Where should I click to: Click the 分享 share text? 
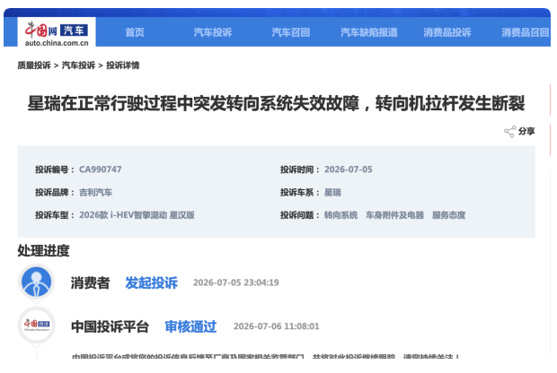click(526, 132)
